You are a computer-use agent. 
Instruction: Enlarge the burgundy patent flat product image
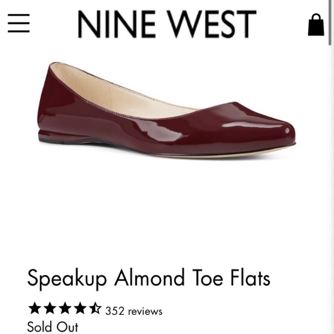166,112
